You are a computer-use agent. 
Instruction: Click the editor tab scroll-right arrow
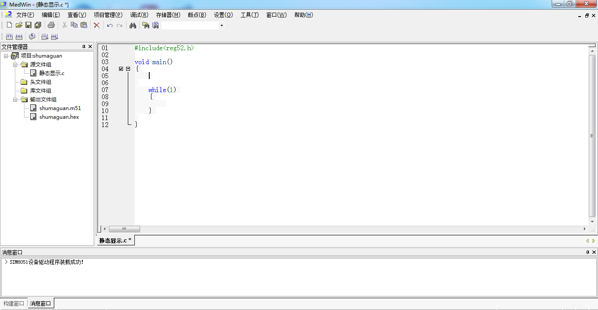(594, 241)
